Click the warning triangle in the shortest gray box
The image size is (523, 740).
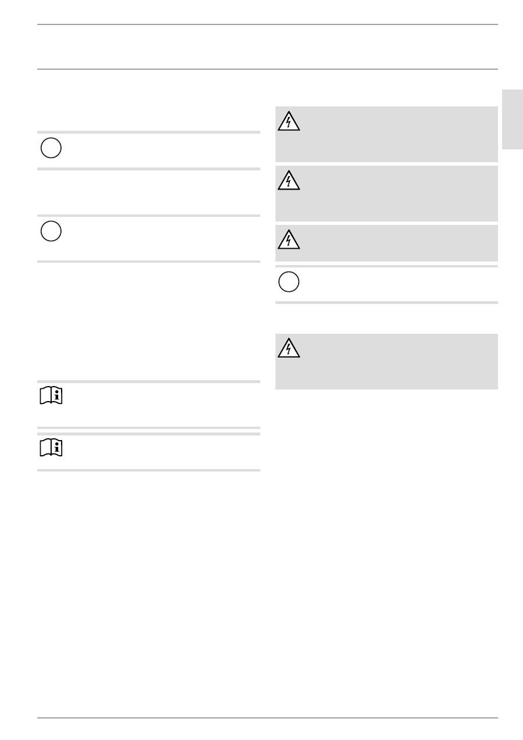pos(289,239)
